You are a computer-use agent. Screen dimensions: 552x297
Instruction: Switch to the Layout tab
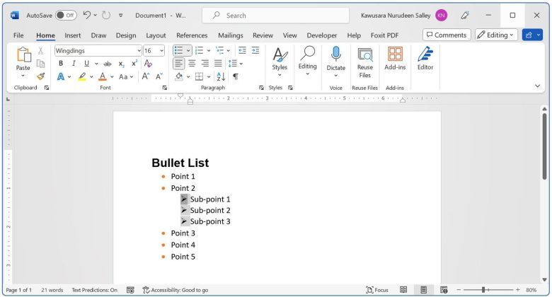pos(156,35)
